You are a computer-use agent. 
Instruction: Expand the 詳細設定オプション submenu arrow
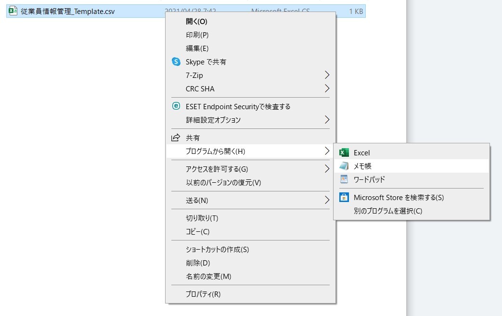click(x=327, y=120)
